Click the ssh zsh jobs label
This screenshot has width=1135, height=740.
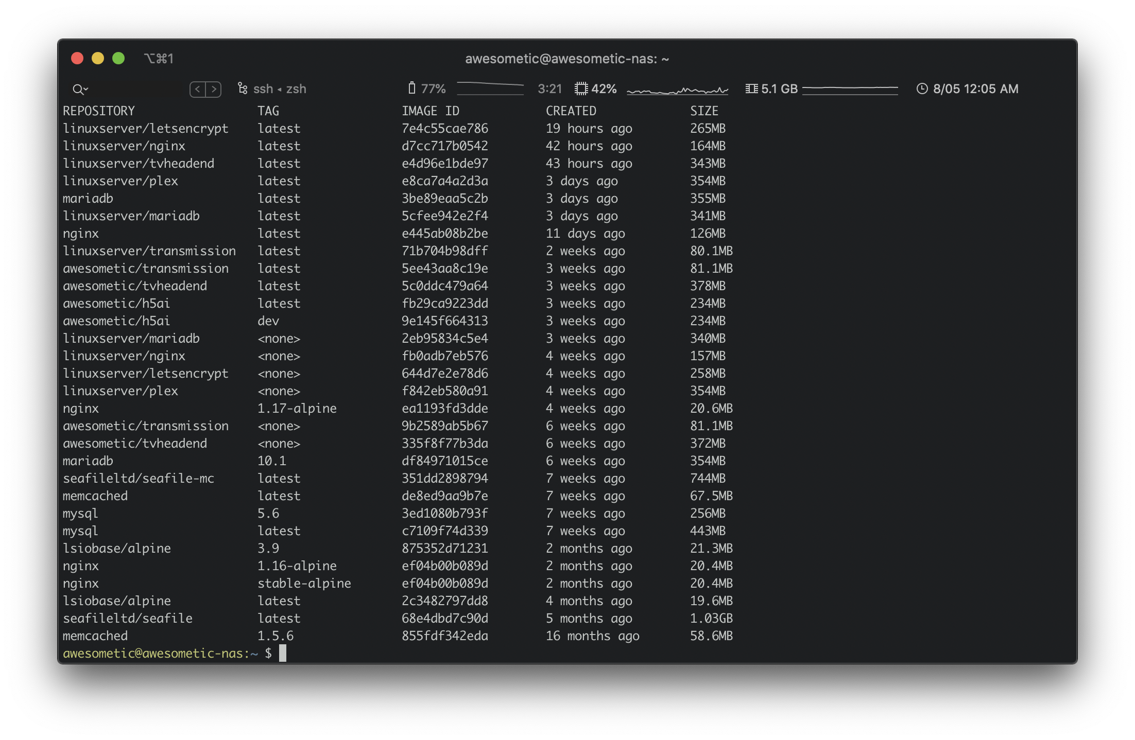[x=280, y=89]
